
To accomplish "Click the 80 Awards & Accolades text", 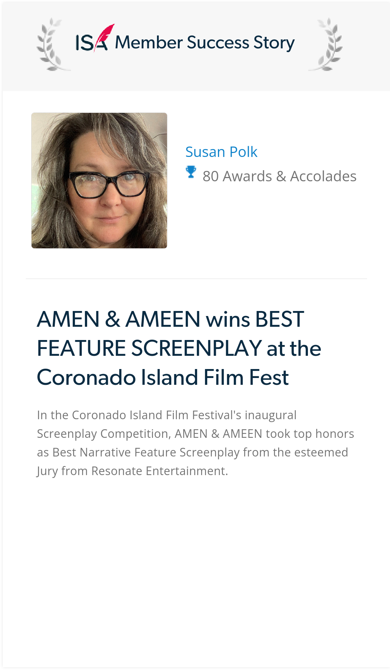I will [279, 176].
